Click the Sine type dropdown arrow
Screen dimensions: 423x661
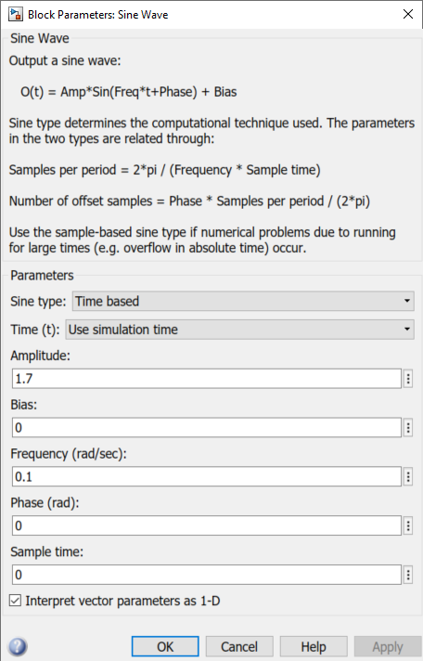pyautogui.click(x=406, y=301)
